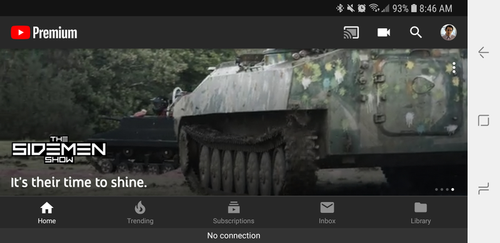This screenshot has width=500, height=243.
Task: Switch to the Trending tab
Action: coord(140,212)
